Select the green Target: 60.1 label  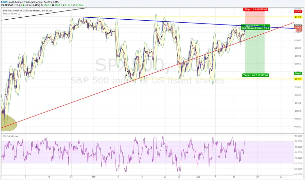(x=256, y=75)
